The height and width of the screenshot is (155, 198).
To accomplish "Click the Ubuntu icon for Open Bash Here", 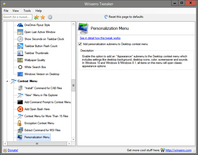I will pos(20,109).
